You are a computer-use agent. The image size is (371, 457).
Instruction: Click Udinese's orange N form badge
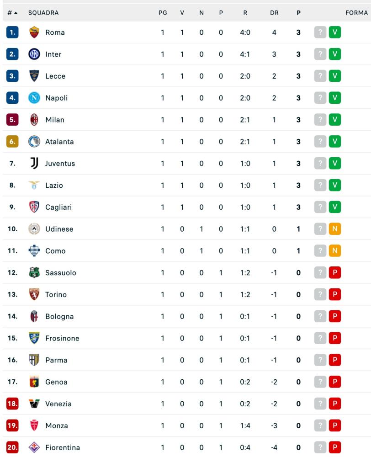click(x=335, y=229)
